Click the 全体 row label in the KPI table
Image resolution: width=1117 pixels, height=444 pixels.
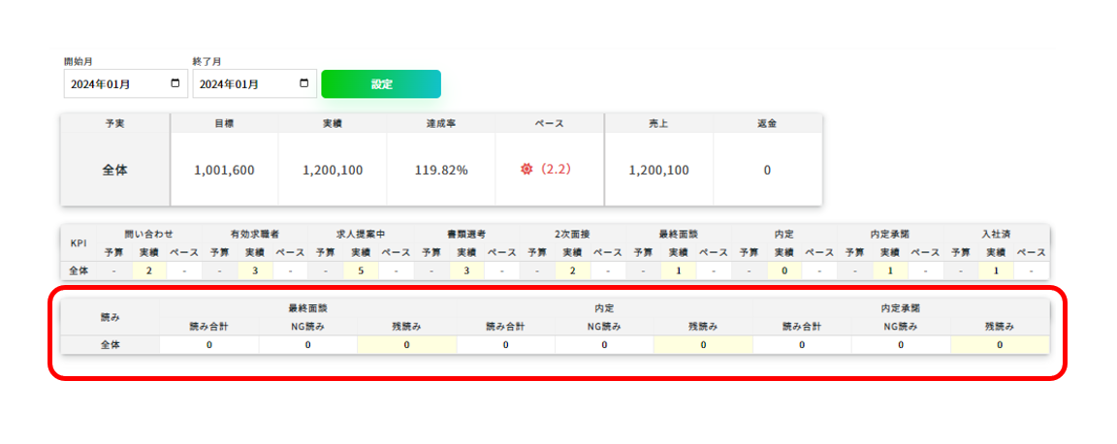click(79, 270)
